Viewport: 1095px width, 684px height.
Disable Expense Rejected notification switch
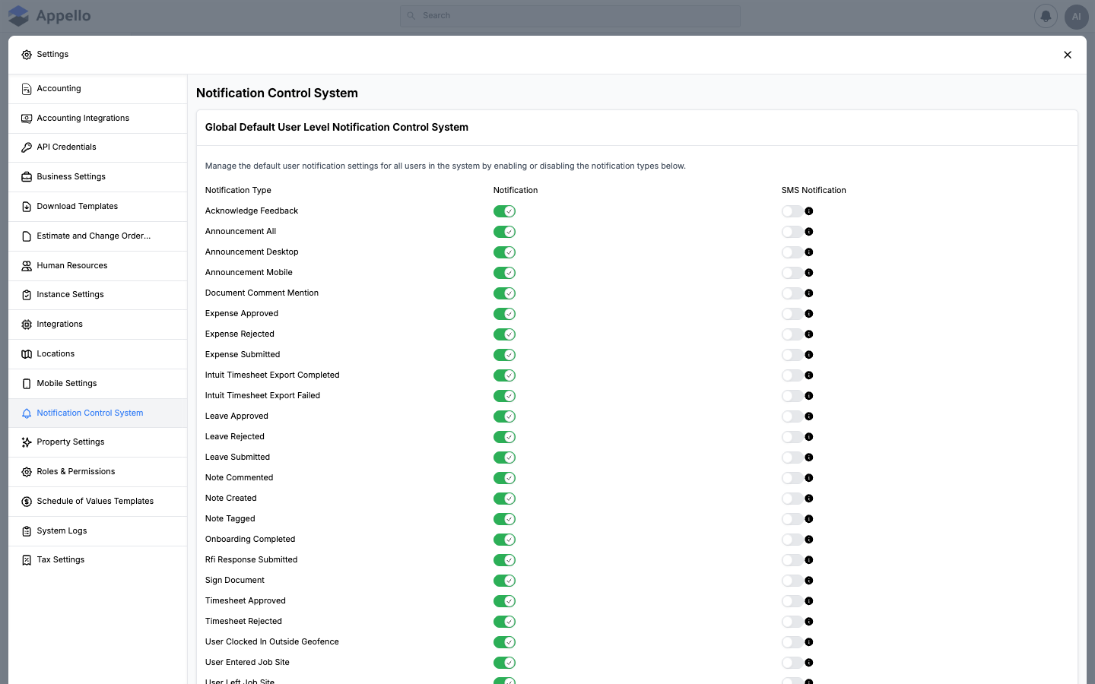click(x=504, y=334)
